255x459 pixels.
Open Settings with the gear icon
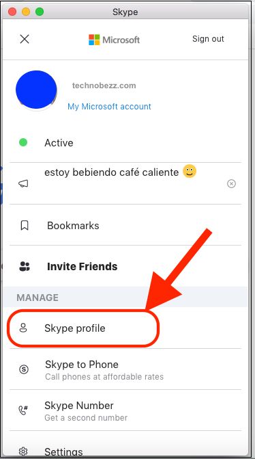tap(23, 451)
